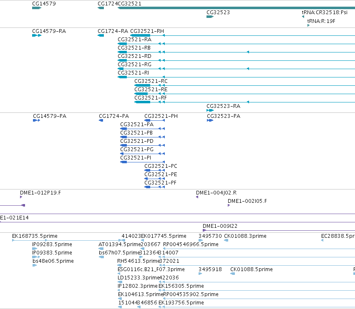Viewport: 355px width, 309px height.
Task: Click the DME1-009I22 BAC start glyph
Action: pos(204,230)
